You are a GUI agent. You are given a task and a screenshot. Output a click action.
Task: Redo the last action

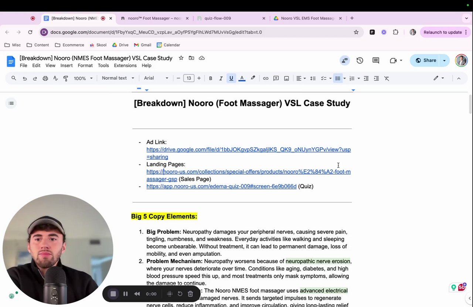(35, 78)
